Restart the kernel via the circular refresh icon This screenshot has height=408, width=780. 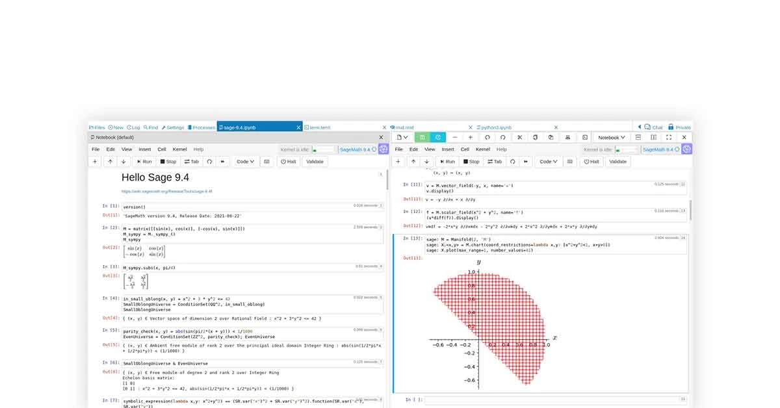click(x=209, y=161)
